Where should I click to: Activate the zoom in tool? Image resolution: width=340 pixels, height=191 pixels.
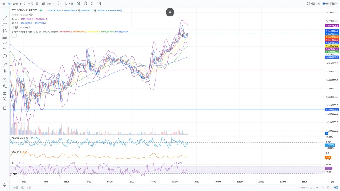coord(5,71)
